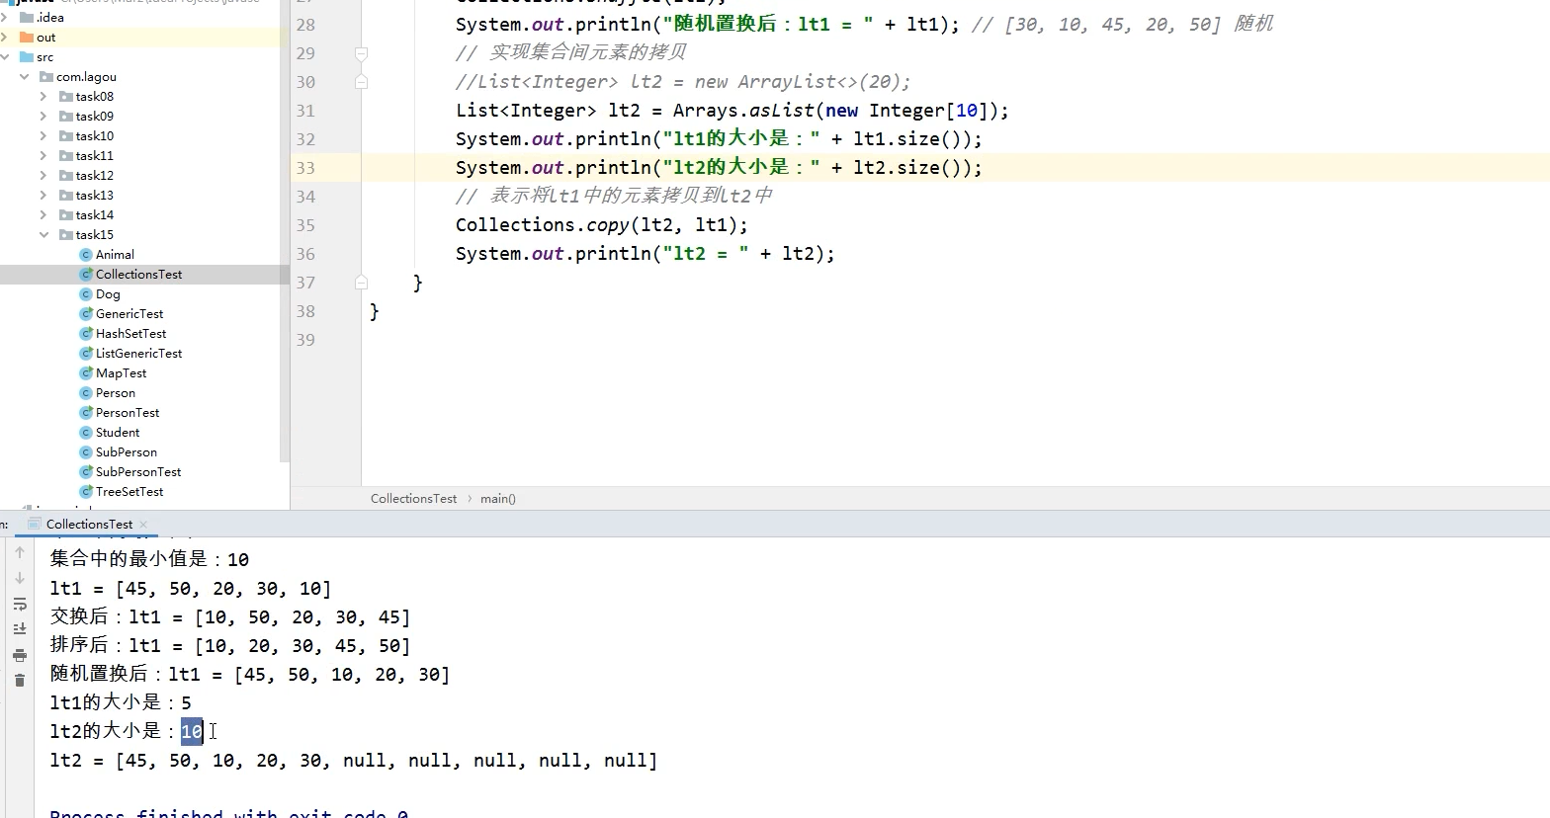Click the task08 package folder icon
Viewport: 1550px width, 818px height.
(x=66, y=97)
